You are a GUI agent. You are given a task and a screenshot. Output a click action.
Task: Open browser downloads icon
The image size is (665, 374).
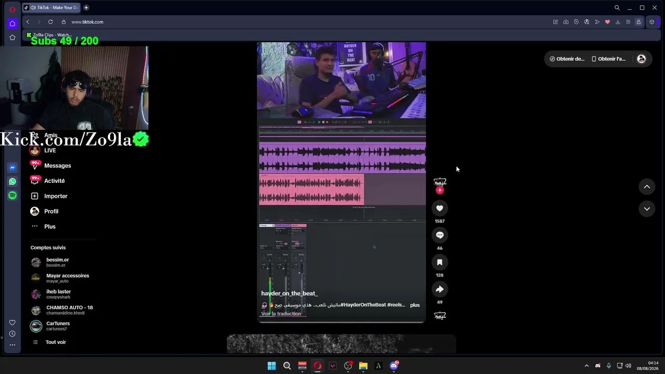coord(618,22)
